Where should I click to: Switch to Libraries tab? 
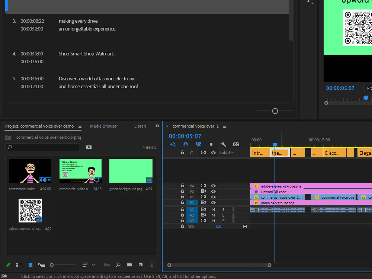(140, 126)
